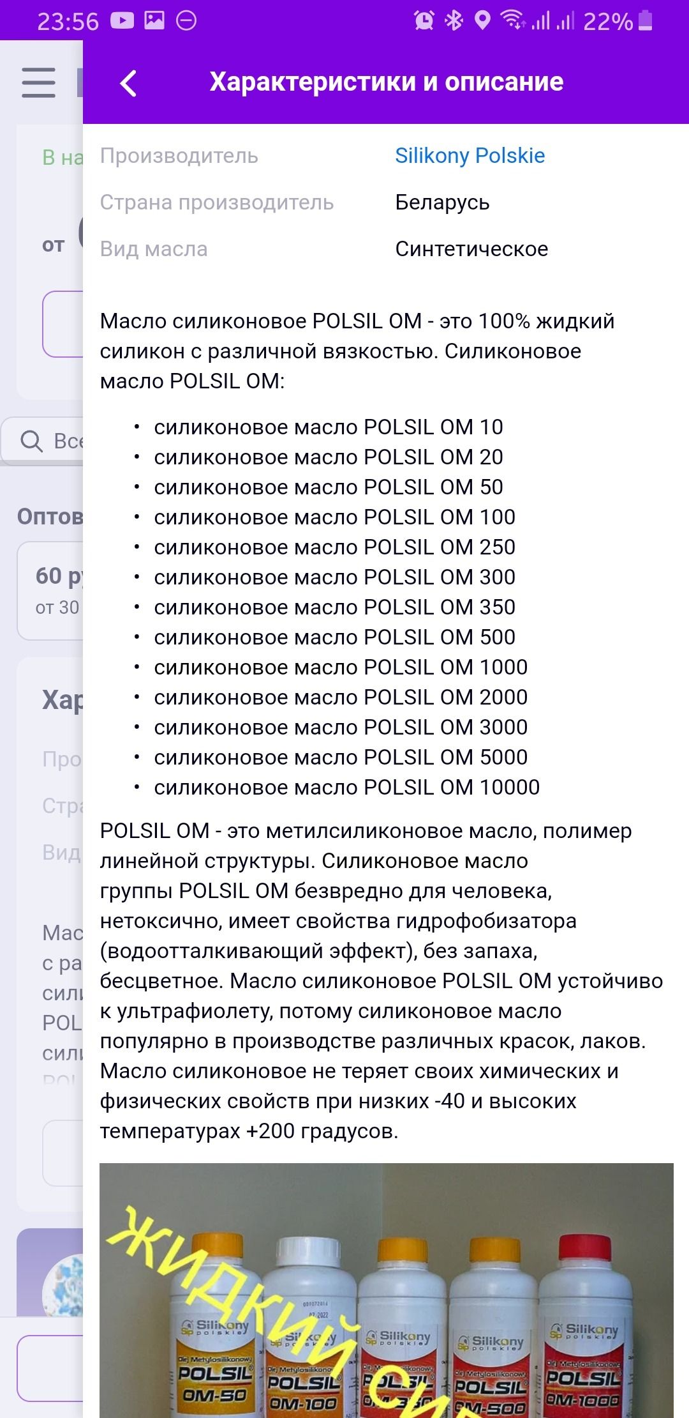
Task: Tap the 'Беларусь' country value
Action: click(x=442, y=202)
